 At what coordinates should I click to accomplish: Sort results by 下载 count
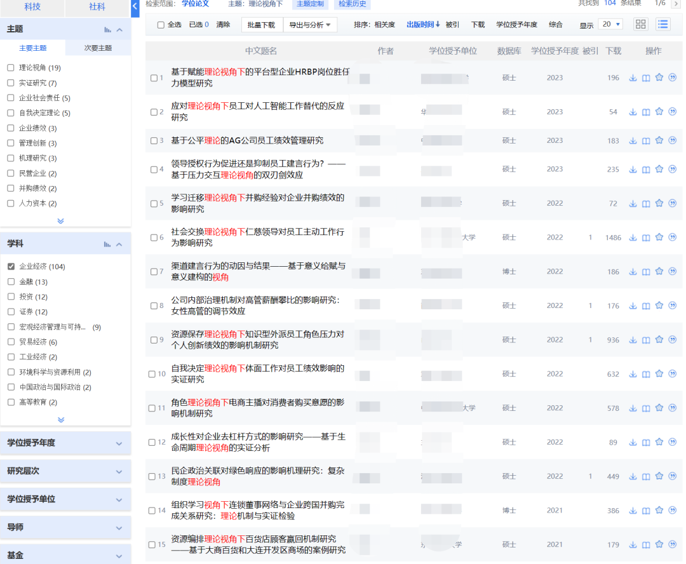pyautogui.click(x=478, y=25)
